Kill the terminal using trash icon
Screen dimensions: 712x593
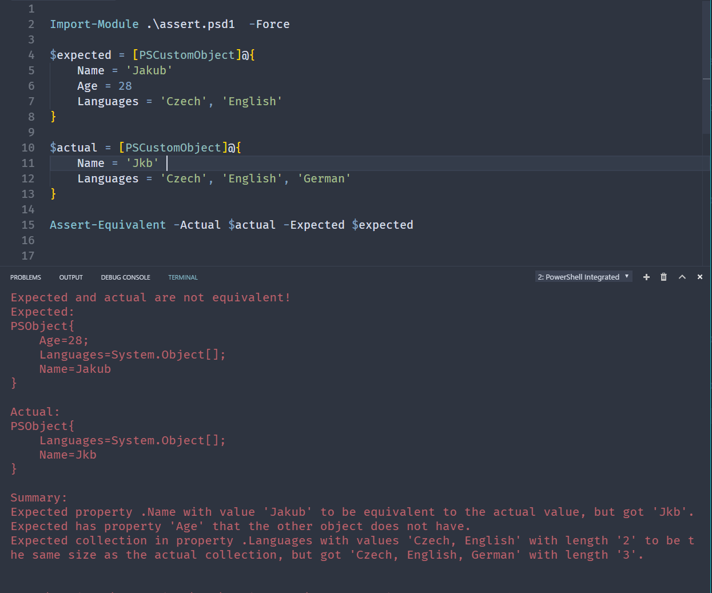click(x=663, y=277)
